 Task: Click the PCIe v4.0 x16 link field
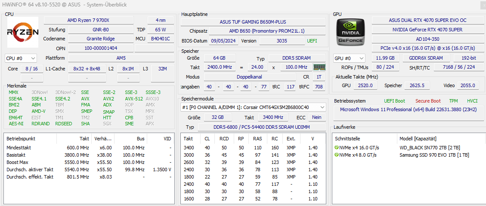pos(427,48)
